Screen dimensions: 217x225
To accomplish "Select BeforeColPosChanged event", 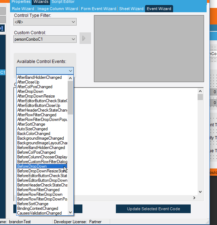I will [42, 152].
